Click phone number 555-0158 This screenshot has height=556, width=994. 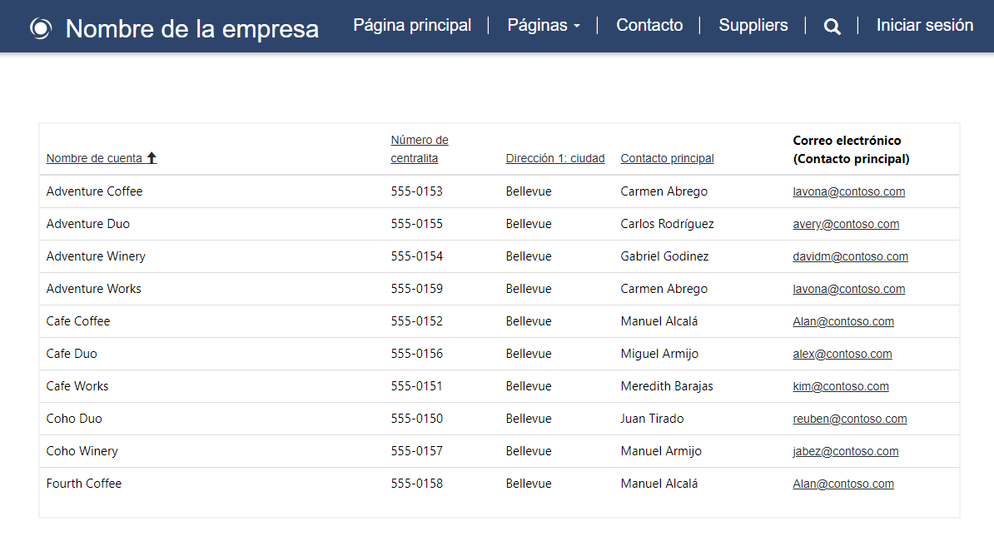click(x=416, y=484)
